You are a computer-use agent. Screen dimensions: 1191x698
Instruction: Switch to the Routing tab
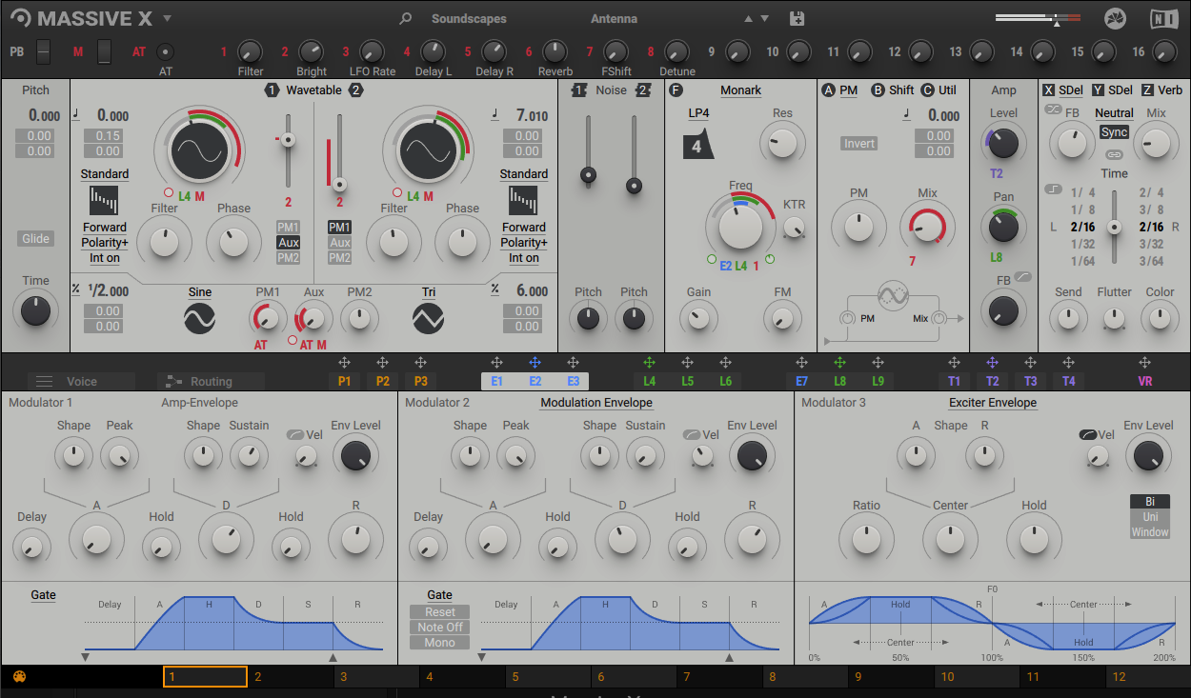(x=211, y=382)
